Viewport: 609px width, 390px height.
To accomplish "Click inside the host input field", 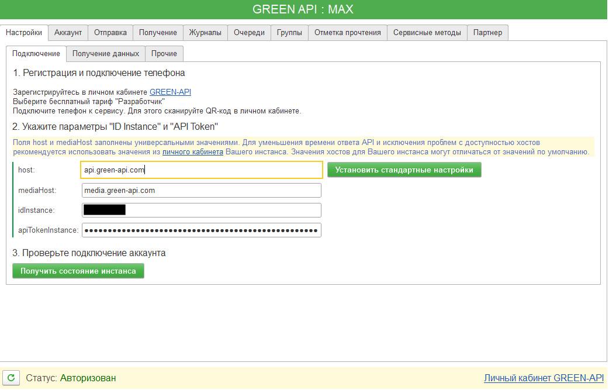I will pyautogui.click(x=201, y=170).
